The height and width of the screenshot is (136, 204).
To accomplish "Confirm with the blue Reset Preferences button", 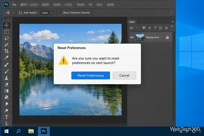I will tap(91, 75).
